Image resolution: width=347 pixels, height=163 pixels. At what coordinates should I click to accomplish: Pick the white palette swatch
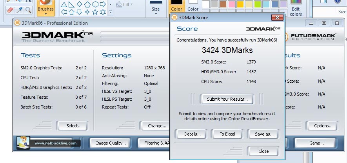click(x=206, y=4)
